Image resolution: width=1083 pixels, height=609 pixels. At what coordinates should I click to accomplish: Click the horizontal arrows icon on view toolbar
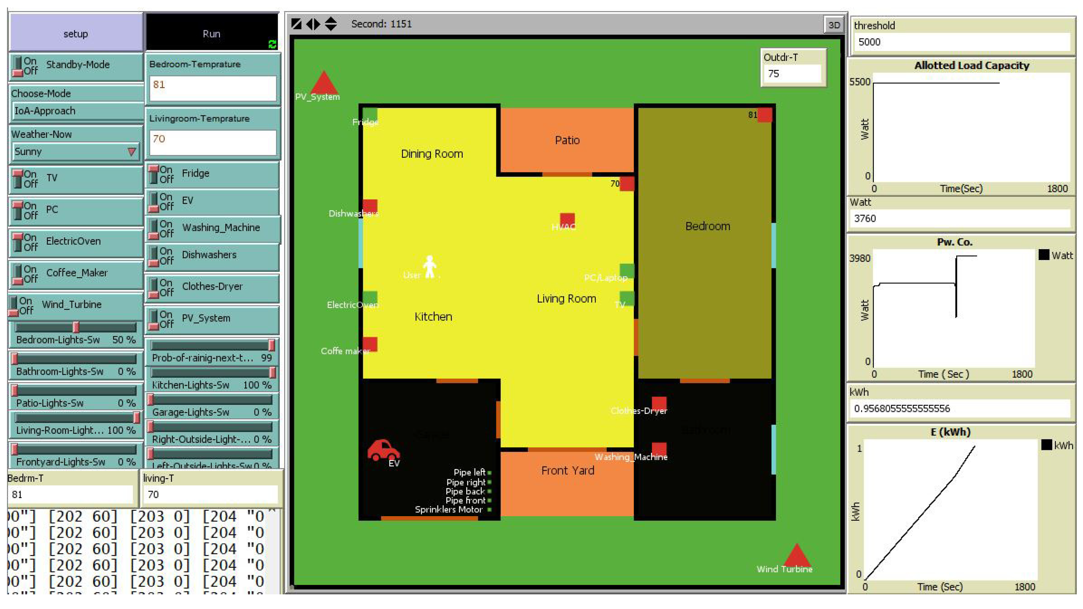pyautogui.click(x=313, y=24)
